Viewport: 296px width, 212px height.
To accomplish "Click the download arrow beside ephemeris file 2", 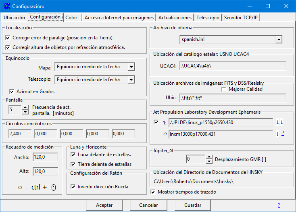I will [277, 134].
